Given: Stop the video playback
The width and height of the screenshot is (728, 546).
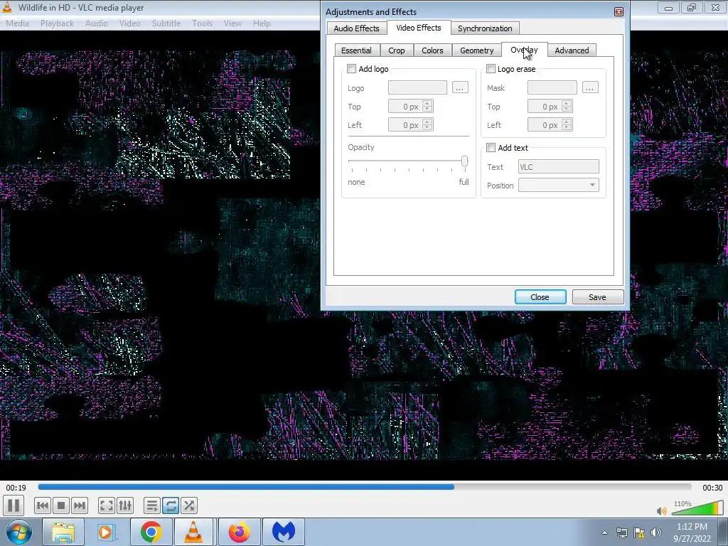Looking at the screenshot, I should [x=61, y=505].
